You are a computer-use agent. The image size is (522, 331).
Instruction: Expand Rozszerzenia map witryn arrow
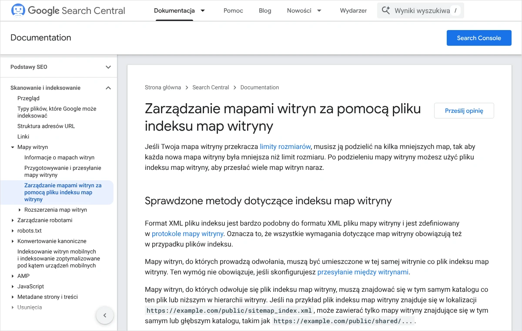click(20, 210)
